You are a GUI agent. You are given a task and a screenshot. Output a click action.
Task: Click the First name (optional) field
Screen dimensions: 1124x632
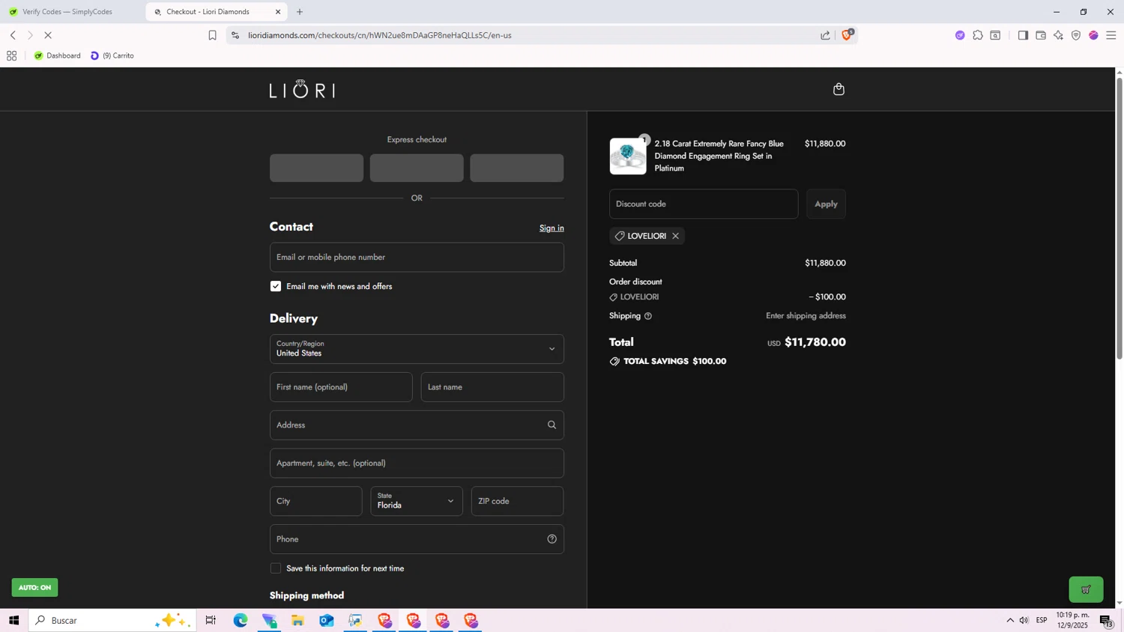click(x=341, y=387)
